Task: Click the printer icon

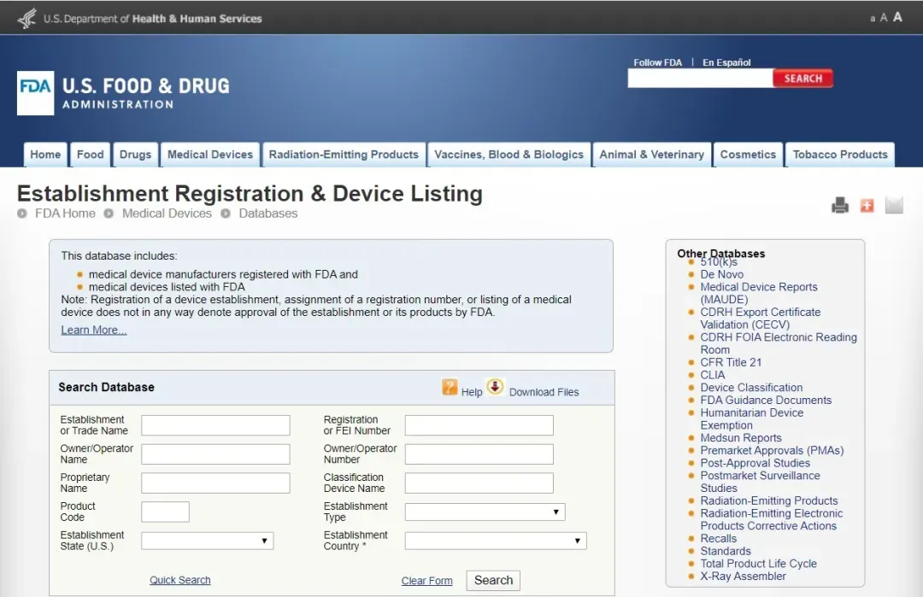Action: coord(840,205)
